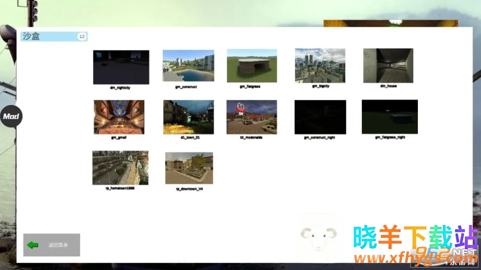
Task: Choose the gm_gmall map thumbnail
Action: tap(119, 117)
